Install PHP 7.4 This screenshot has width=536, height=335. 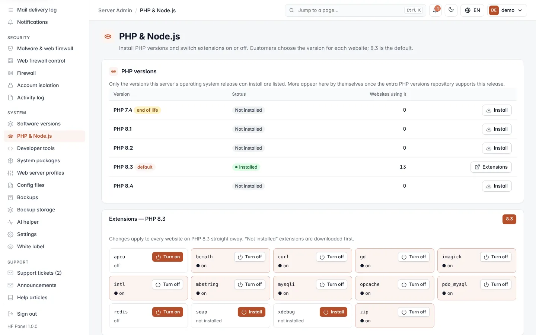click(497, 110)
